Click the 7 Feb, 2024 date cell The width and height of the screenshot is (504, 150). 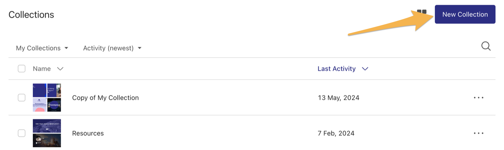point(336,133)
